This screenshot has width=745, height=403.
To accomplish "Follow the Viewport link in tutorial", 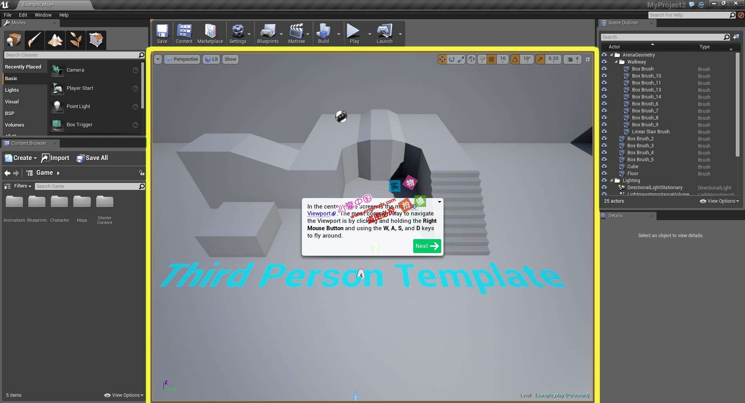I will pos(321,214).
